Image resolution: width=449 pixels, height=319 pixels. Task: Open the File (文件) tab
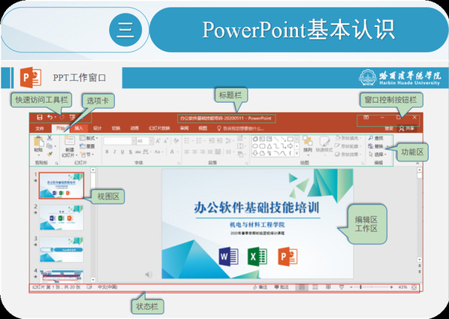click(x=40, y=128)
